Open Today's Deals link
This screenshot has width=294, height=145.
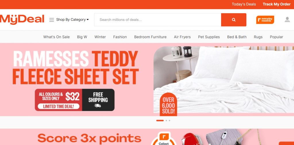pos(244,4)
